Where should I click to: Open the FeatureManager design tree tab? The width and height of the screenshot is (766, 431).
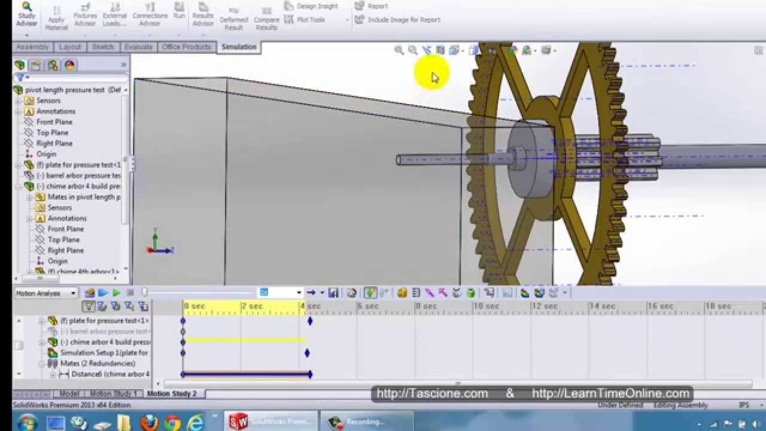[x=20, y=65]
